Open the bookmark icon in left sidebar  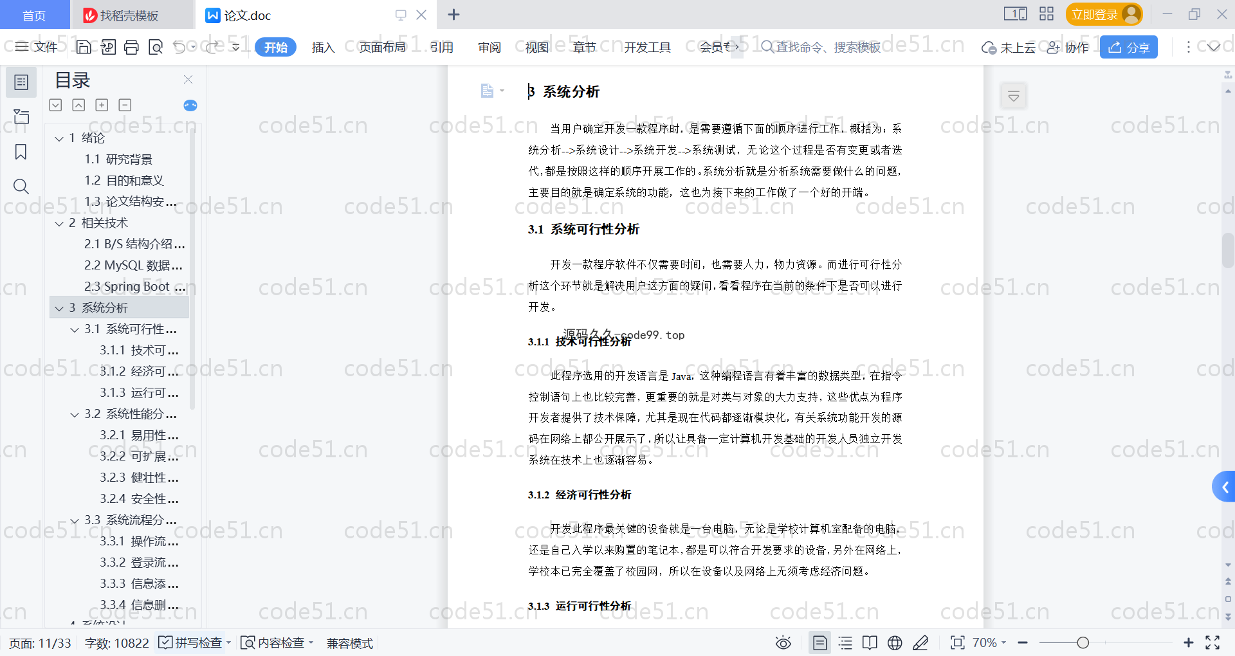click(x=21, y=152)
